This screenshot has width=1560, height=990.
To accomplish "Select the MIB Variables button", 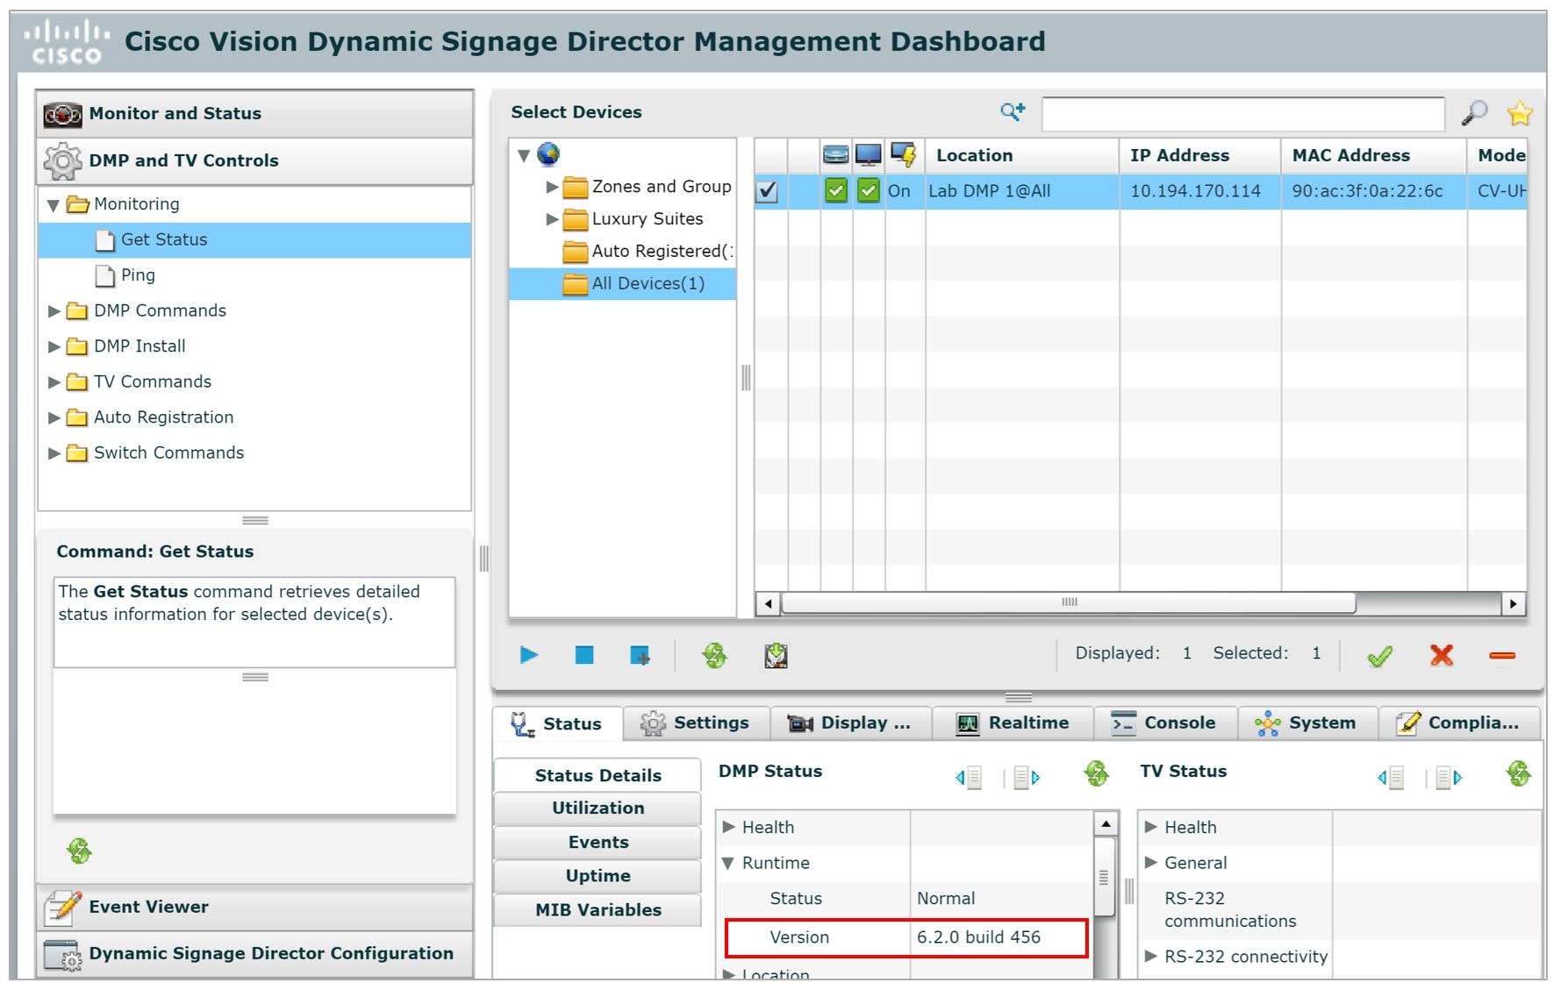I will [598, 910].
